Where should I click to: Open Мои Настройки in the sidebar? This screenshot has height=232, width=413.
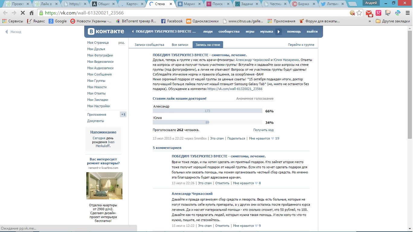click(x=98, y=106)
